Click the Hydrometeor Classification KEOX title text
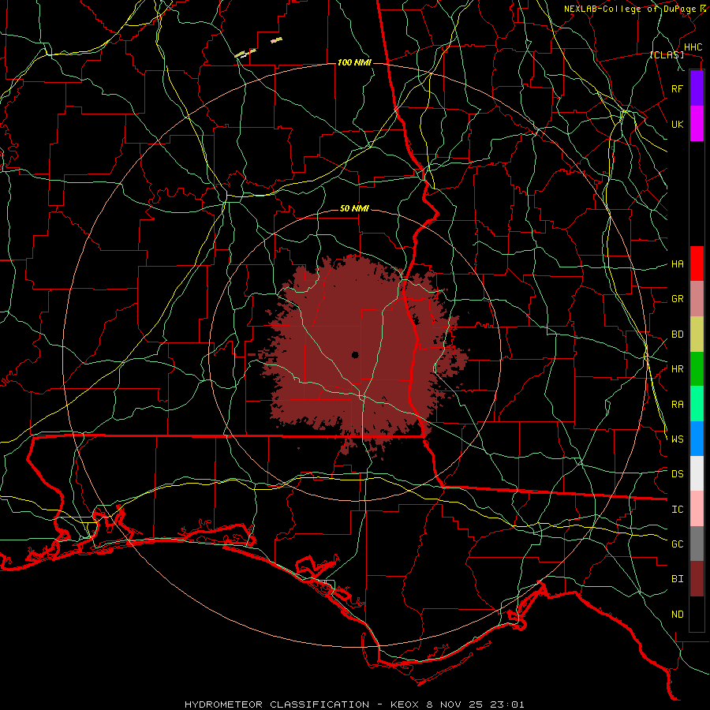 pos(354,704)
